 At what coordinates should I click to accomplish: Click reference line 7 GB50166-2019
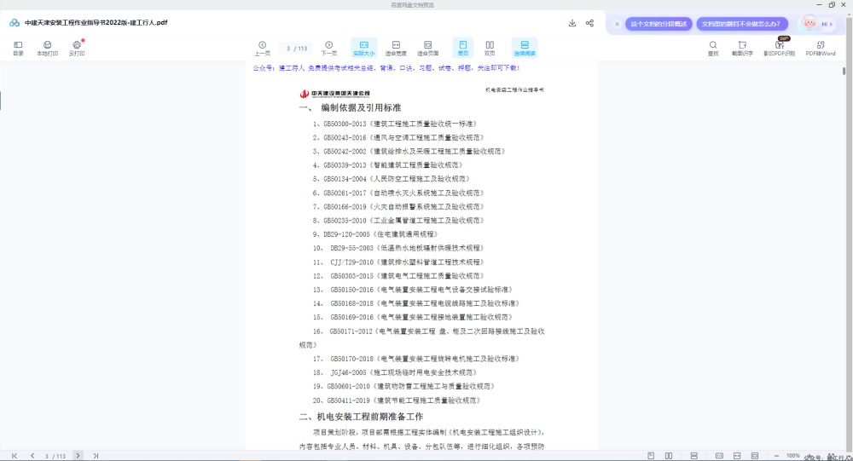(x=398, y=206)
